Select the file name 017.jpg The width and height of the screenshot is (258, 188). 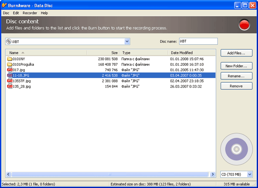(19, 70)
